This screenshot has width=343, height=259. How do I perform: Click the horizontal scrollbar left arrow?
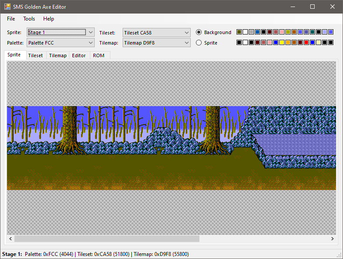pos(10,238)
